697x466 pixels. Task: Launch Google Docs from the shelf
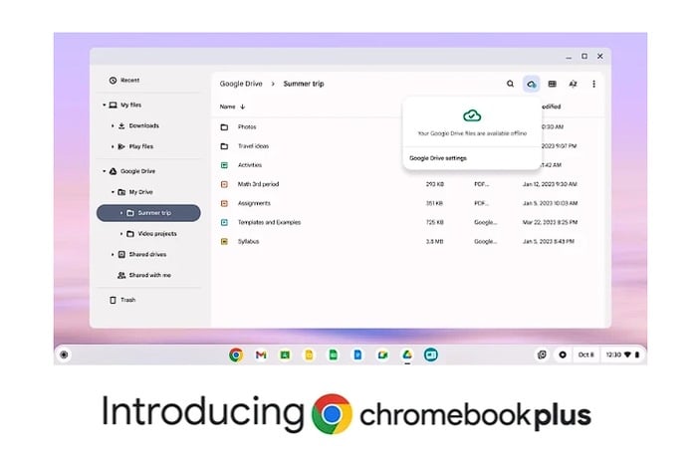coord(357,354)
